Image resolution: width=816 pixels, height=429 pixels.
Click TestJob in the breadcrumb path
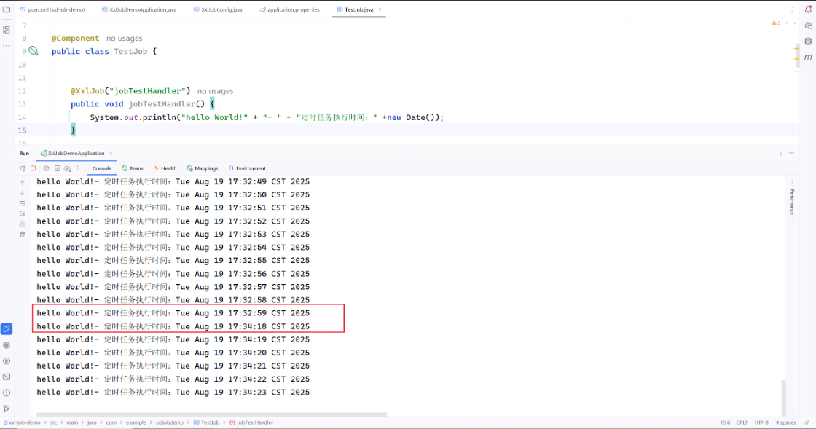[209, 422]
